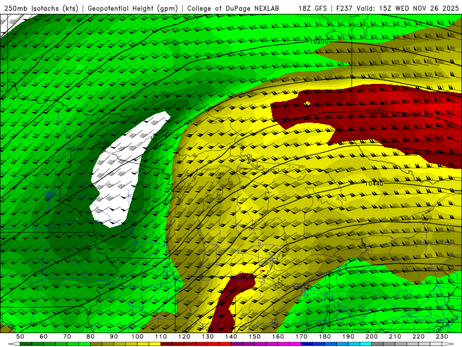Click the '170' colorbar label
Viewport: 462px width, 347px height.
[x=301, y=337]
